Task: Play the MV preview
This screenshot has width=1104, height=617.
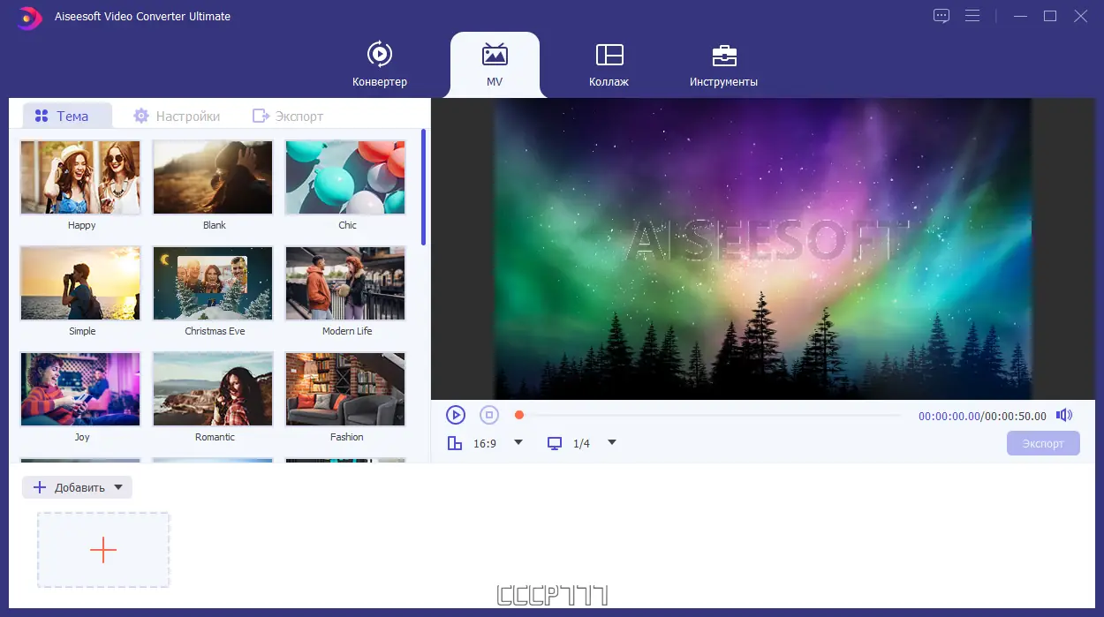Action: point(455,415)
